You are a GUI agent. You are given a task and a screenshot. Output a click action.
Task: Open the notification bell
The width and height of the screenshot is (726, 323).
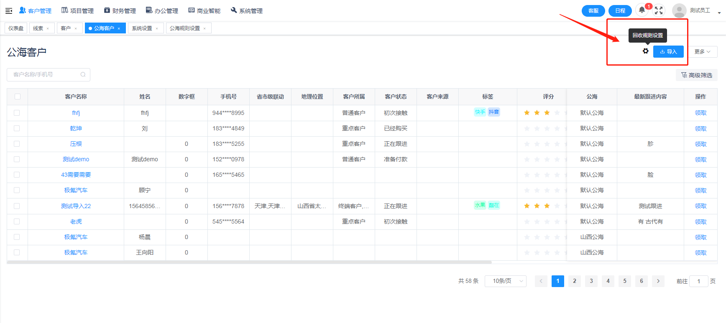tap(642, 10)
